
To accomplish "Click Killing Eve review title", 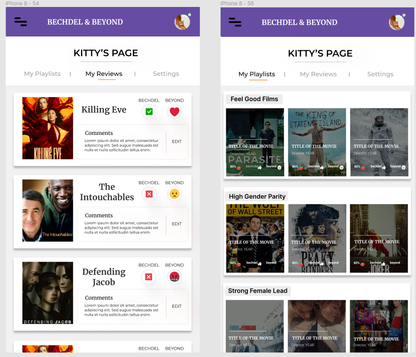I will pyautogui.click(x=104, y=110).
